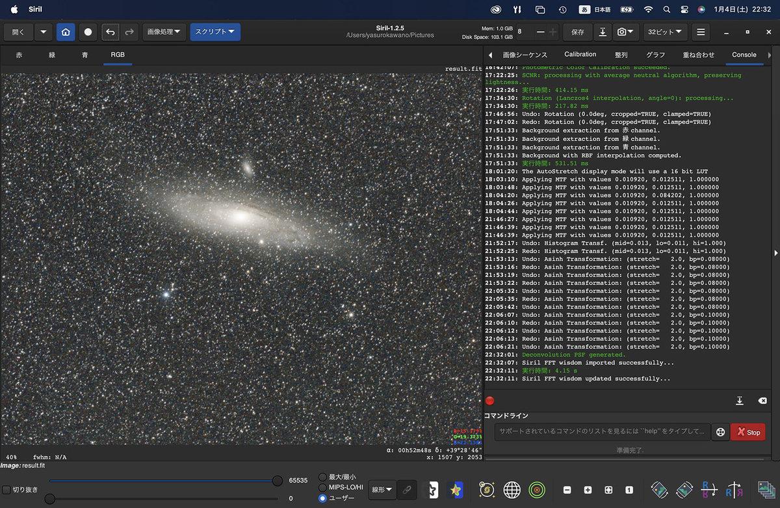Decrease thread count with minus stepper
780x508 pixels.
coord(540,32)
